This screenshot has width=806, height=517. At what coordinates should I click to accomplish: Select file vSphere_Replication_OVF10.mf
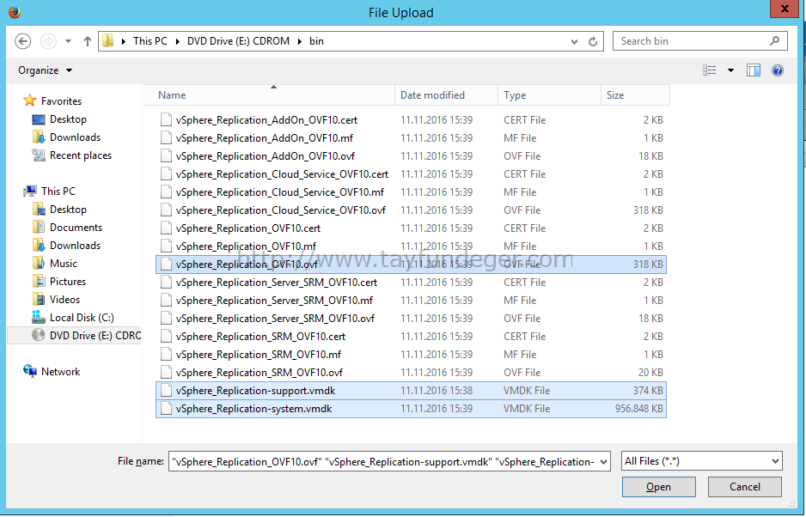tap(412, 246)
